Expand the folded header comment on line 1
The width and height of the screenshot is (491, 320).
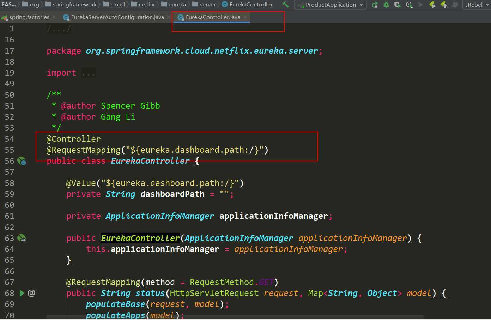[x=59, y=29]
